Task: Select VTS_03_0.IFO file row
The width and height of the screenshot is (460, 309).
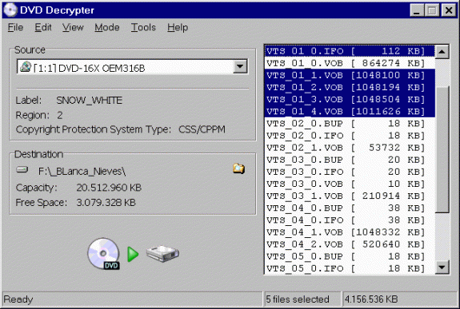Action: (350, 172)
